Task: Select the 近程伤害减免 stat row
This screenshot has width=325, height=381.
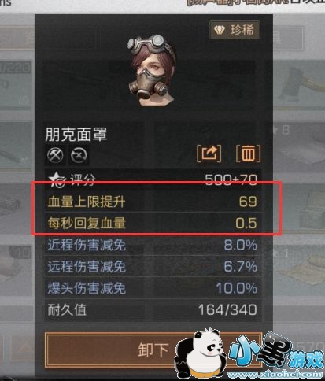Action: pos(153,245)
